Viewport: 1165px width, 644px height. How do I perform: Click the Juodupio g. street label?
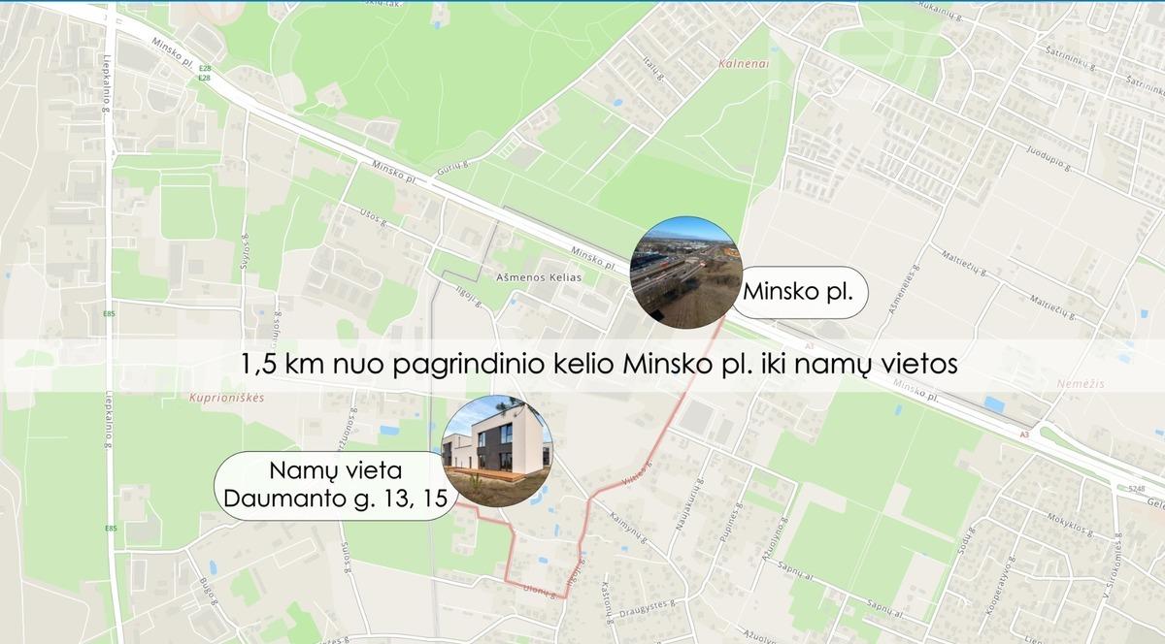coord(1048,160)
